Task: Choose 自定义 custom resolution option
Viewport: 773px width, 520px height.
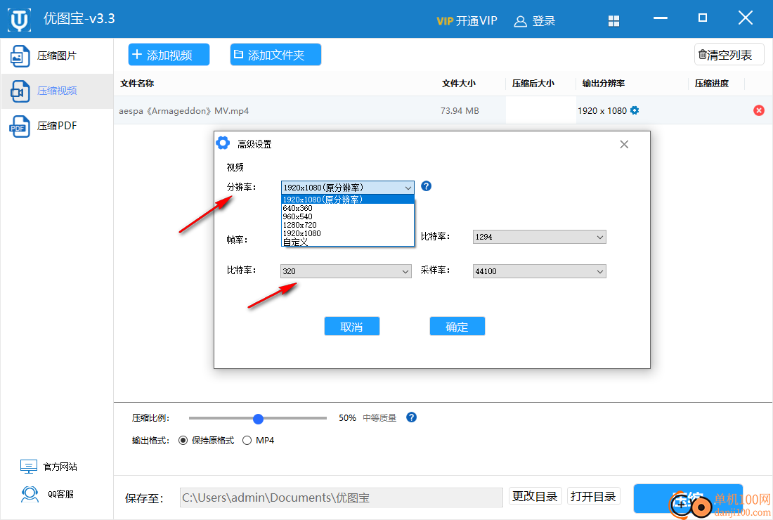Action: tap(348, 242)
